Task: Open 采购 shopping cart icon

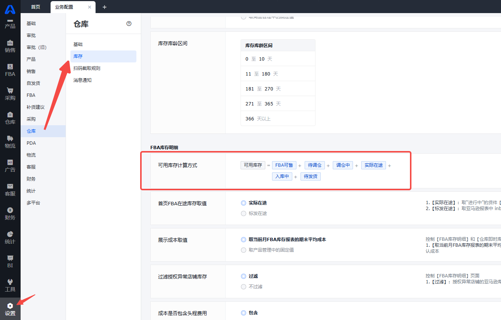Action: point(10,90)
